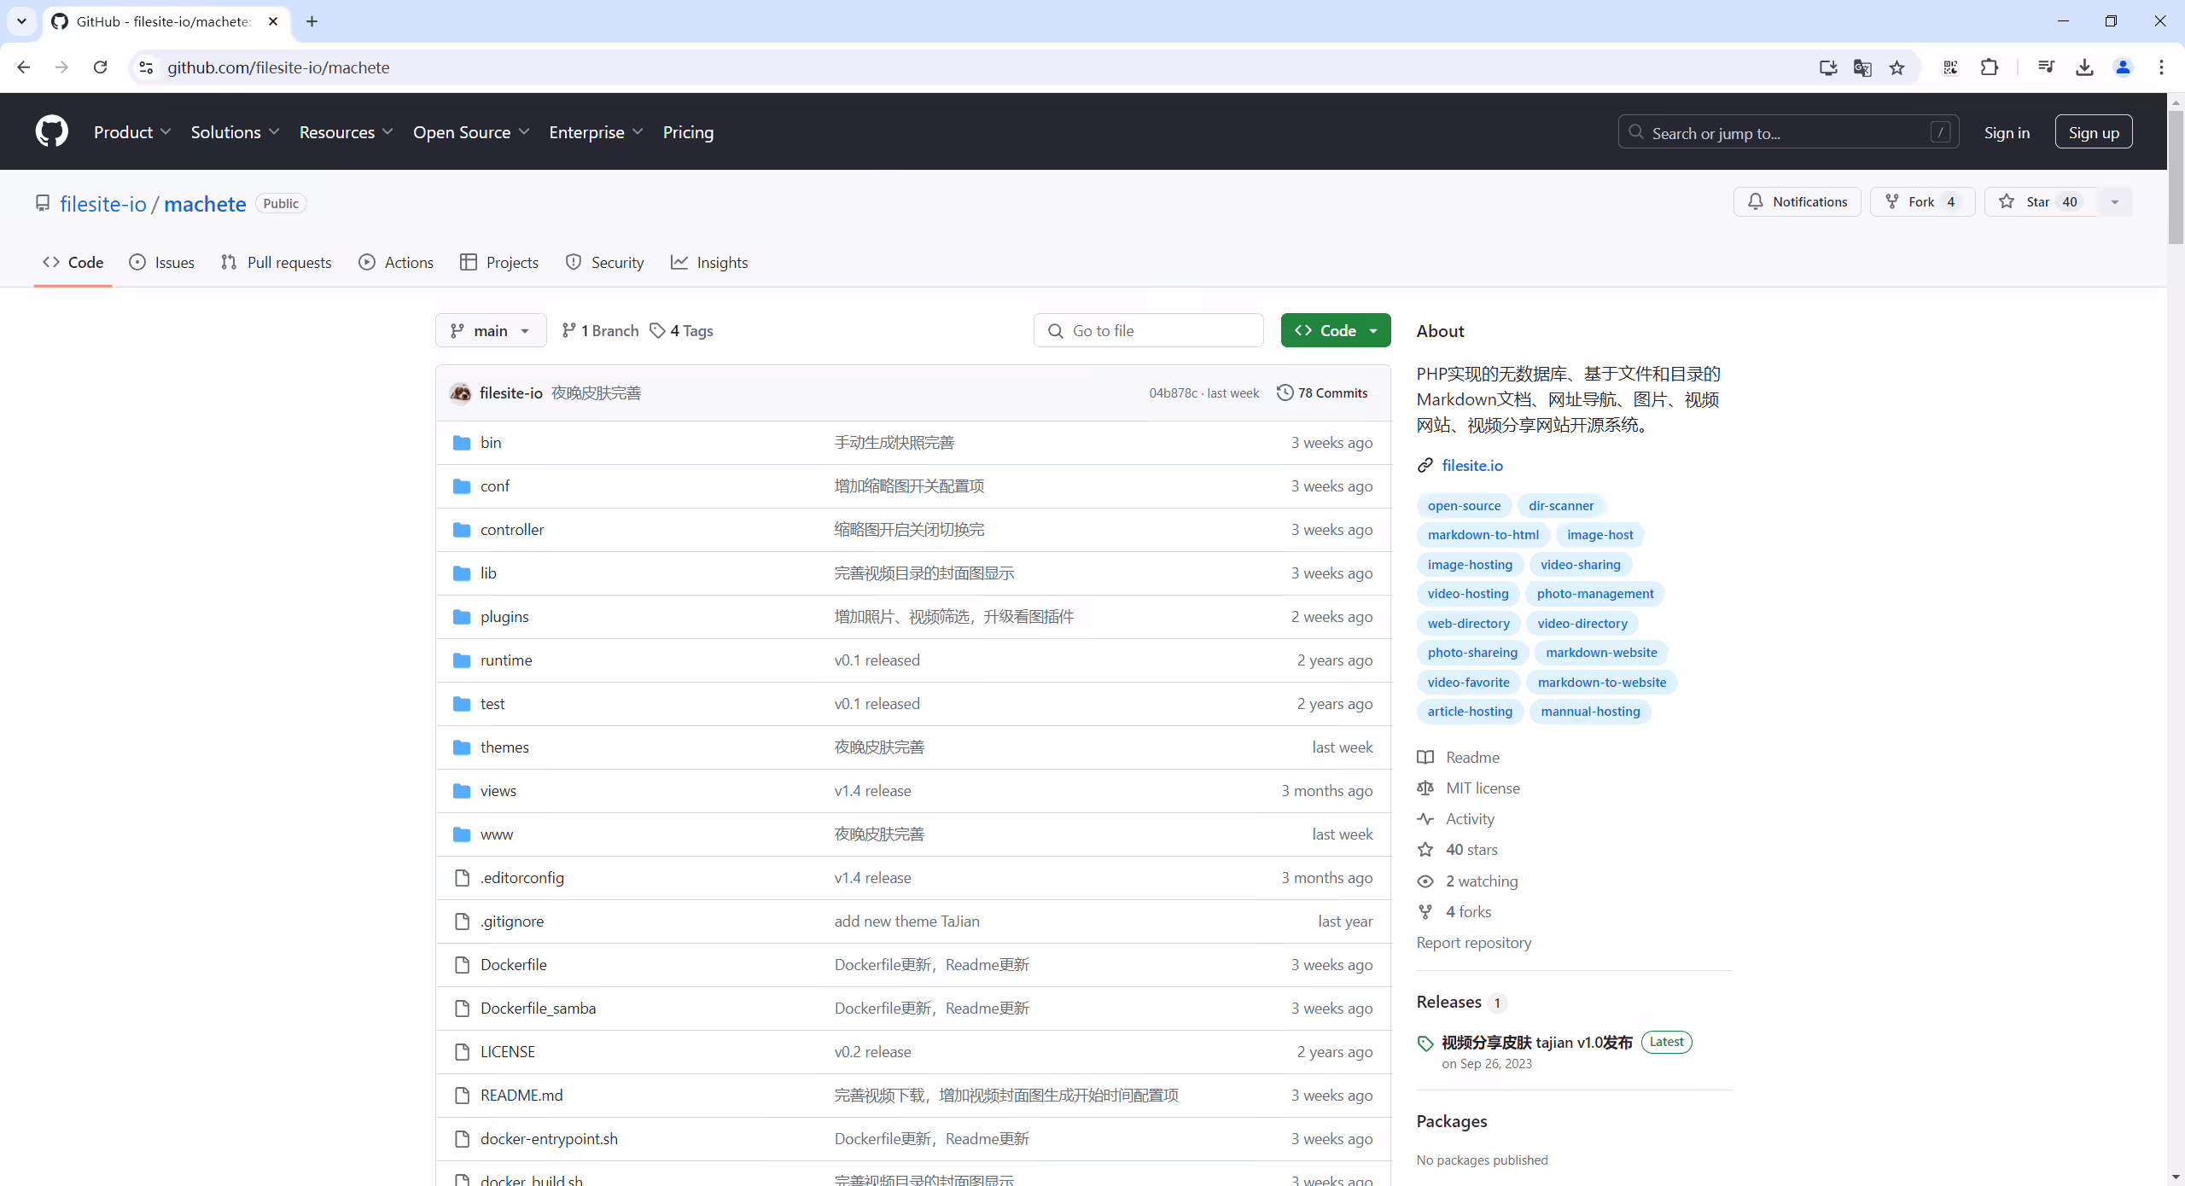The height and width of the screenshot is (1186, 2185).
Task: Click the Go to file search field
Action: [x=1148, y=330]
